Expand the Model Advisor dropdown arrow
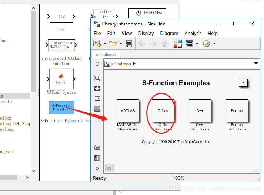This screenshot has height=195, width=264. click(x=214, y=44)
